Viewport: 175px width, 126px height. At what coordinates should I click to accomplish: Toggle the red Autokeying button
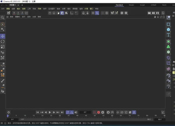click(x=99, y=112)
